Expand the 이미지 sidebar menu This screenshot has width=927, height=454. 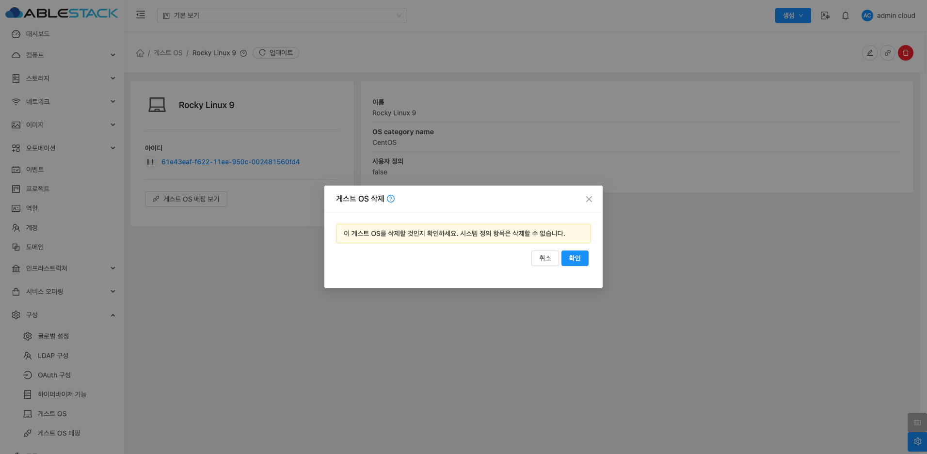click(63, 125)
